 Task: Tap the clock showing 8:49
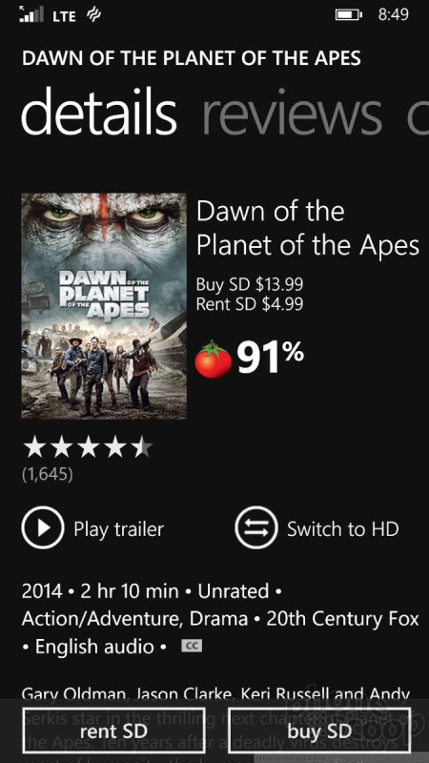click(393, 14)
